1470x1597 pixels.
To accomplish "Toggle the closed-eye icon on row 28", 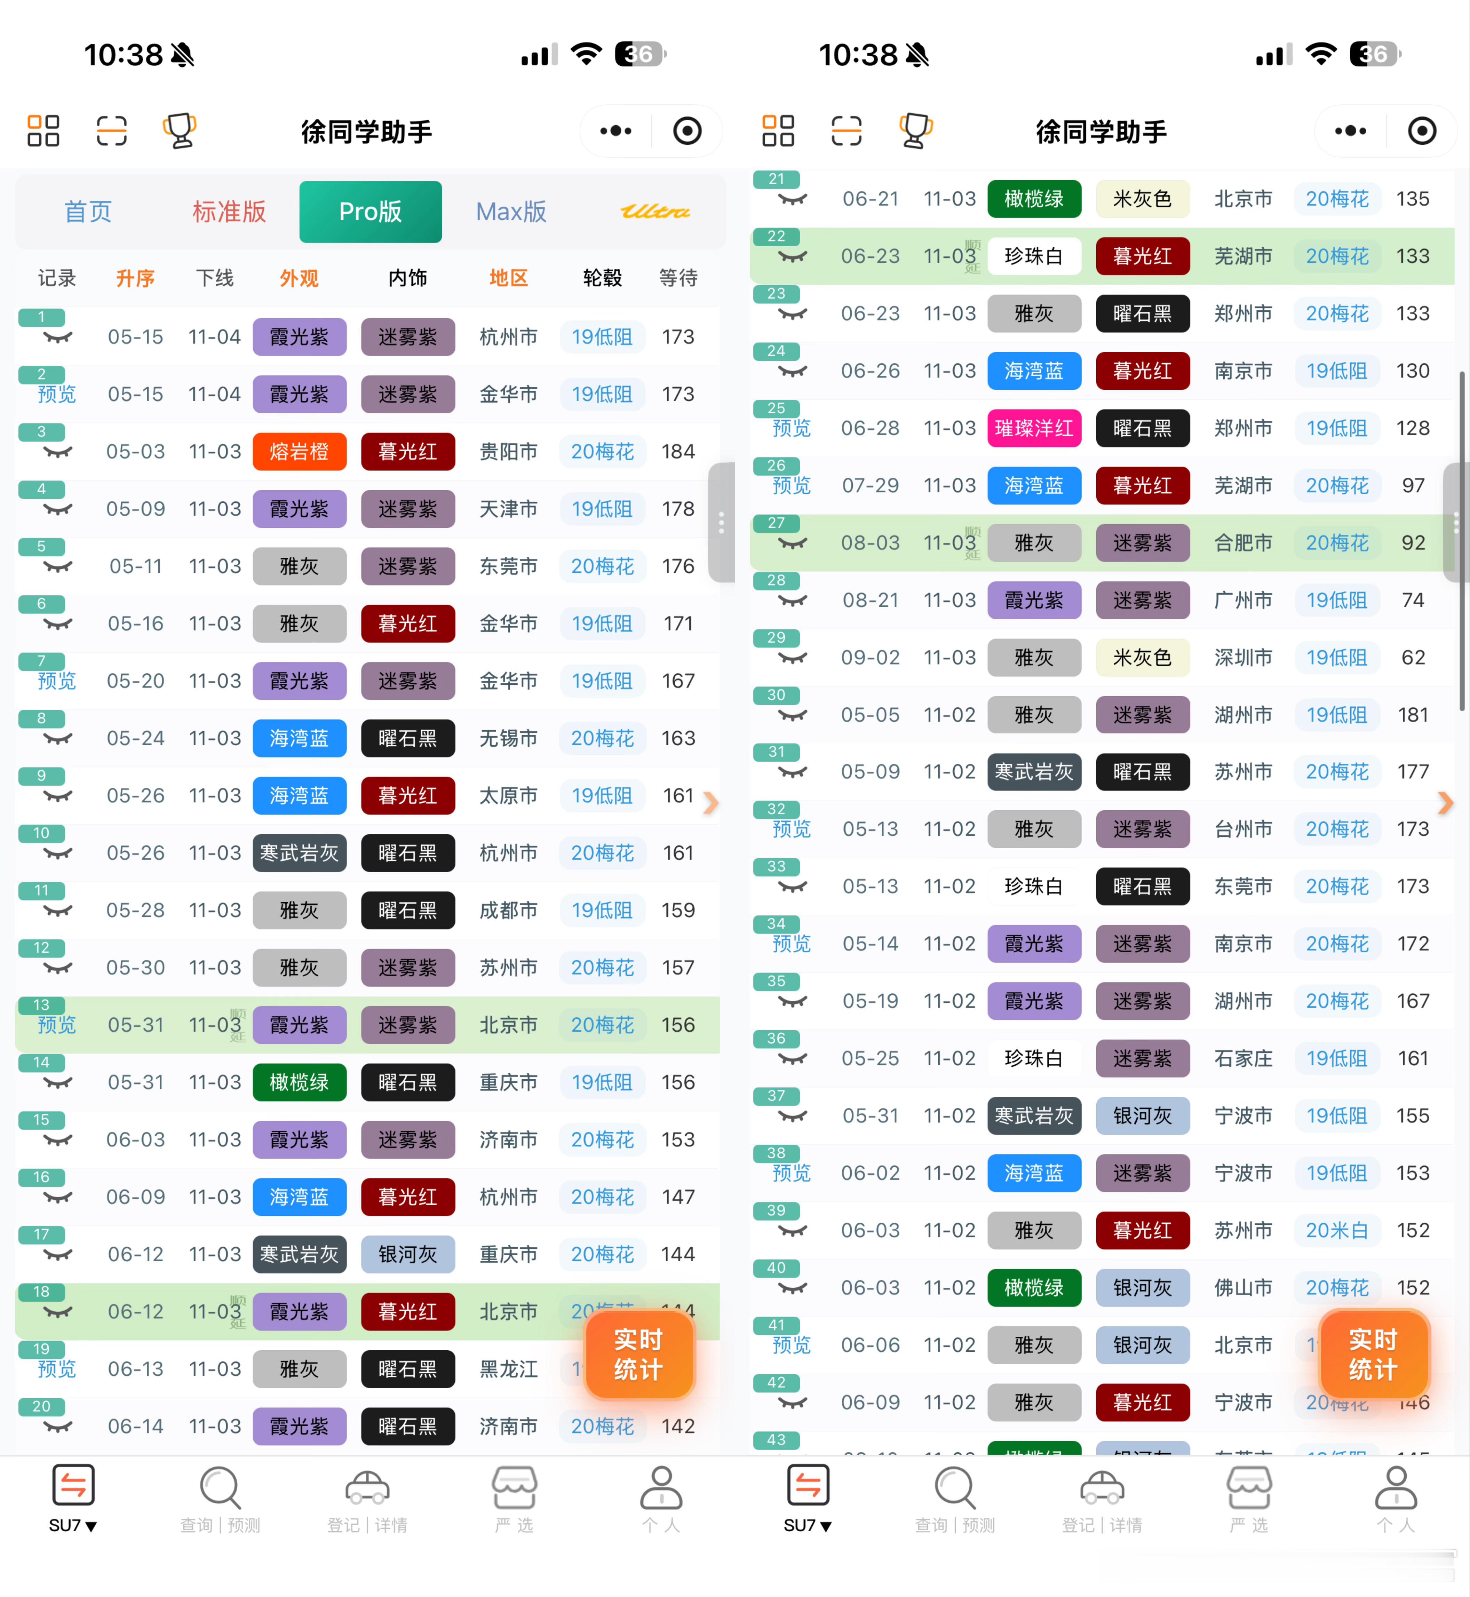I will [792, 601].
